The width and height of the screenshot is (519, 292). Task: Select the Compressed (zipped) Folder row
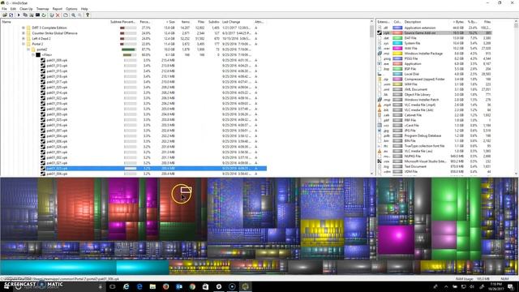pyautogui.click(x=435, y=79)
